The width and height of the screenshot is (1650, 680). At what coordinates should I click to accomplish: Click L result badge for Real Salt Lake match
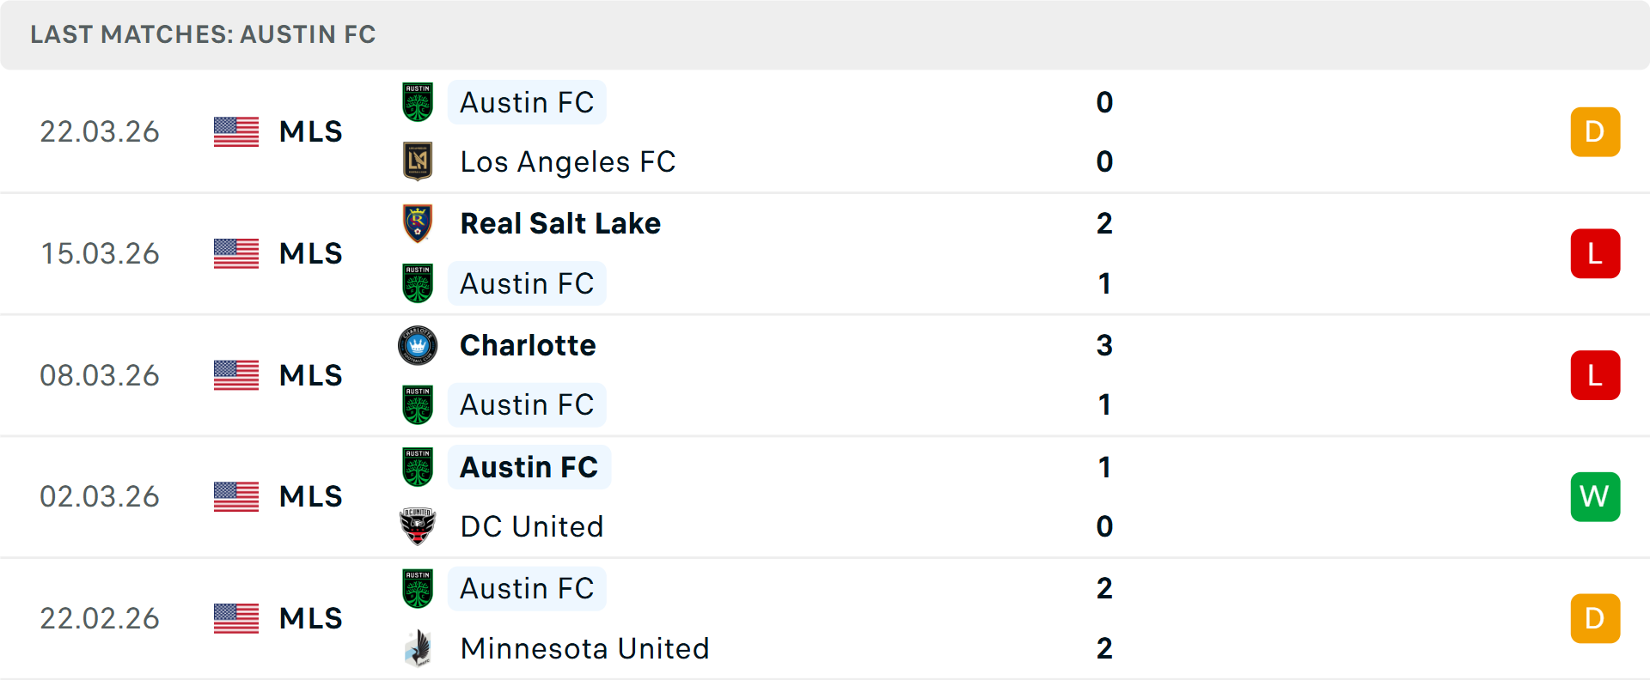pos(1595,253)
